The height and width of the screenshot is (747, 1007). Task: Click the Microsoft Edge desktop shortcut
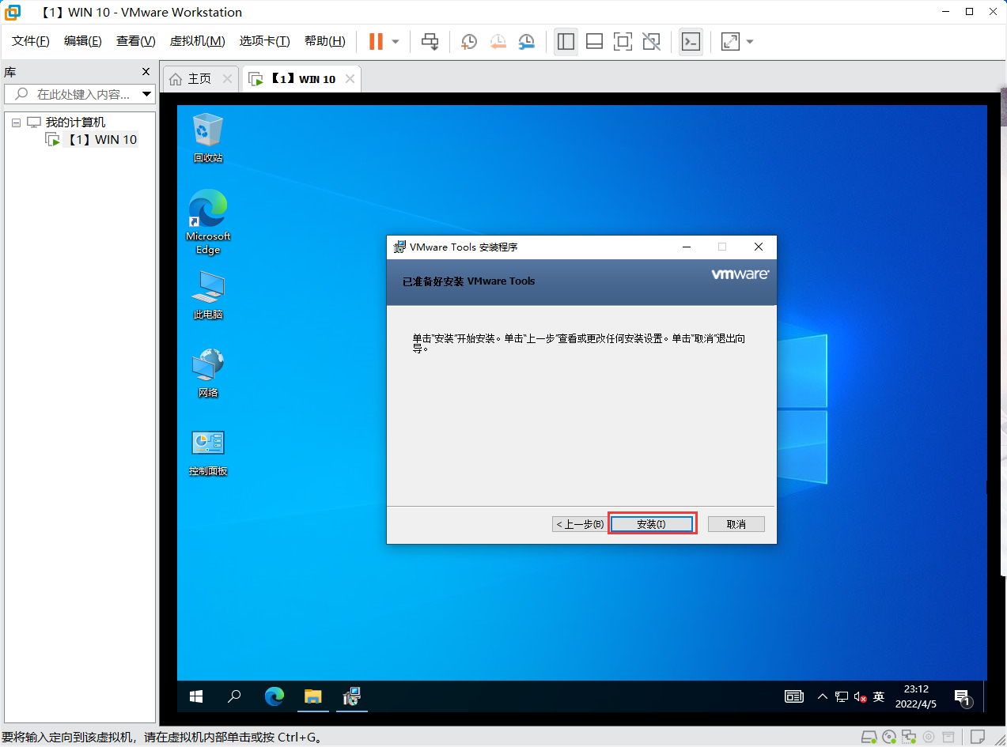pyautogui.click(x=208, y=222)
